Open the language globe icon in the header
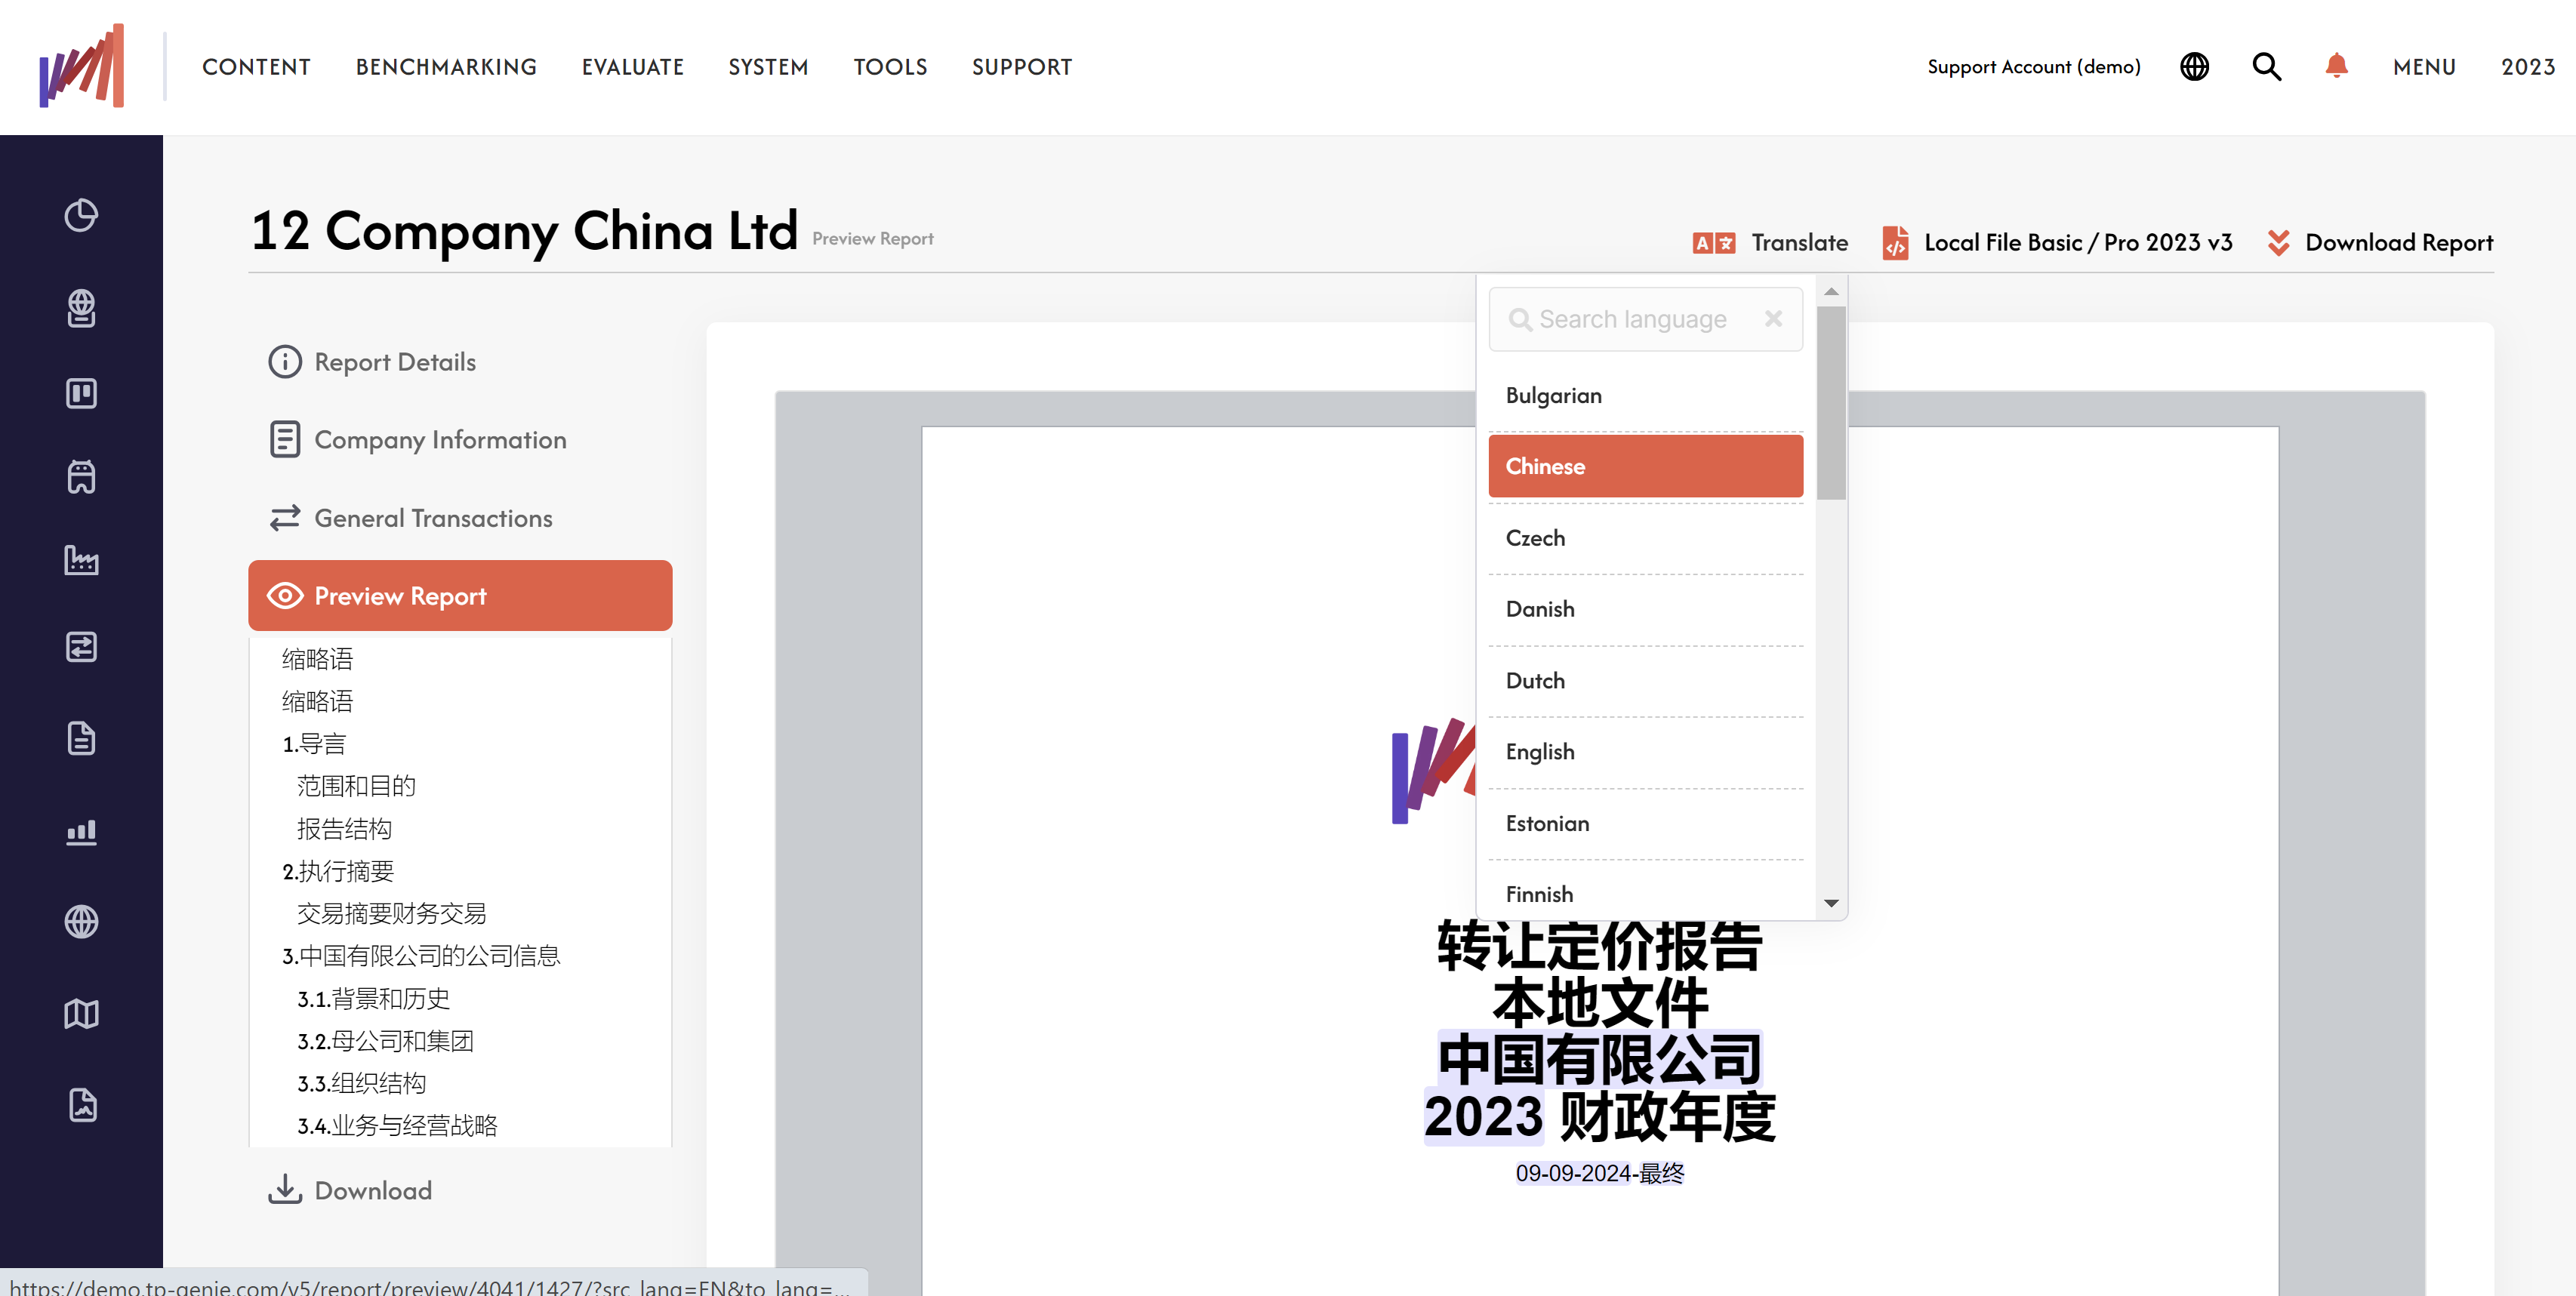 pos(2194,67)
